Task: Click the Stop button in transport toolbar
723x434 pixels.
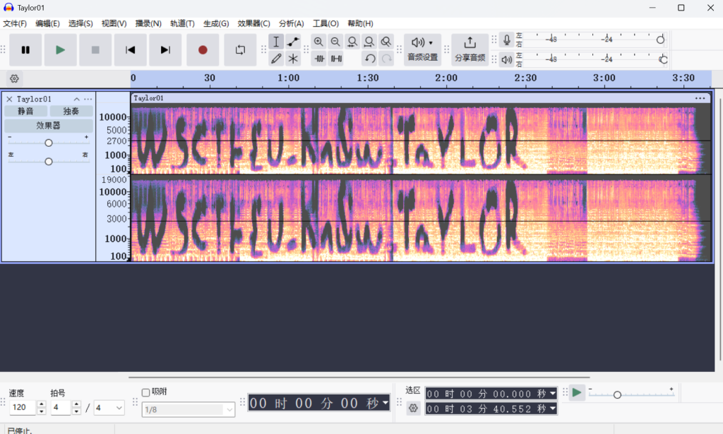Action: 95,50
